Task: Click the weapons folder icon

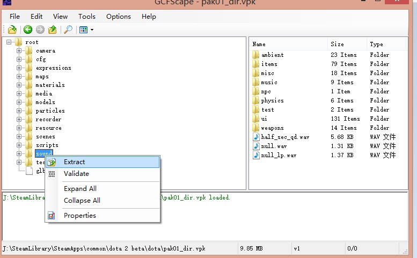Action: 255,128
